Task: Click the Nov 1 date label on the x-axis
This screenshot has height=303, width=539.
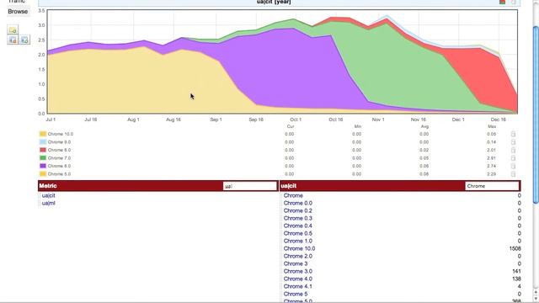Action: click(x=378, y=120)
